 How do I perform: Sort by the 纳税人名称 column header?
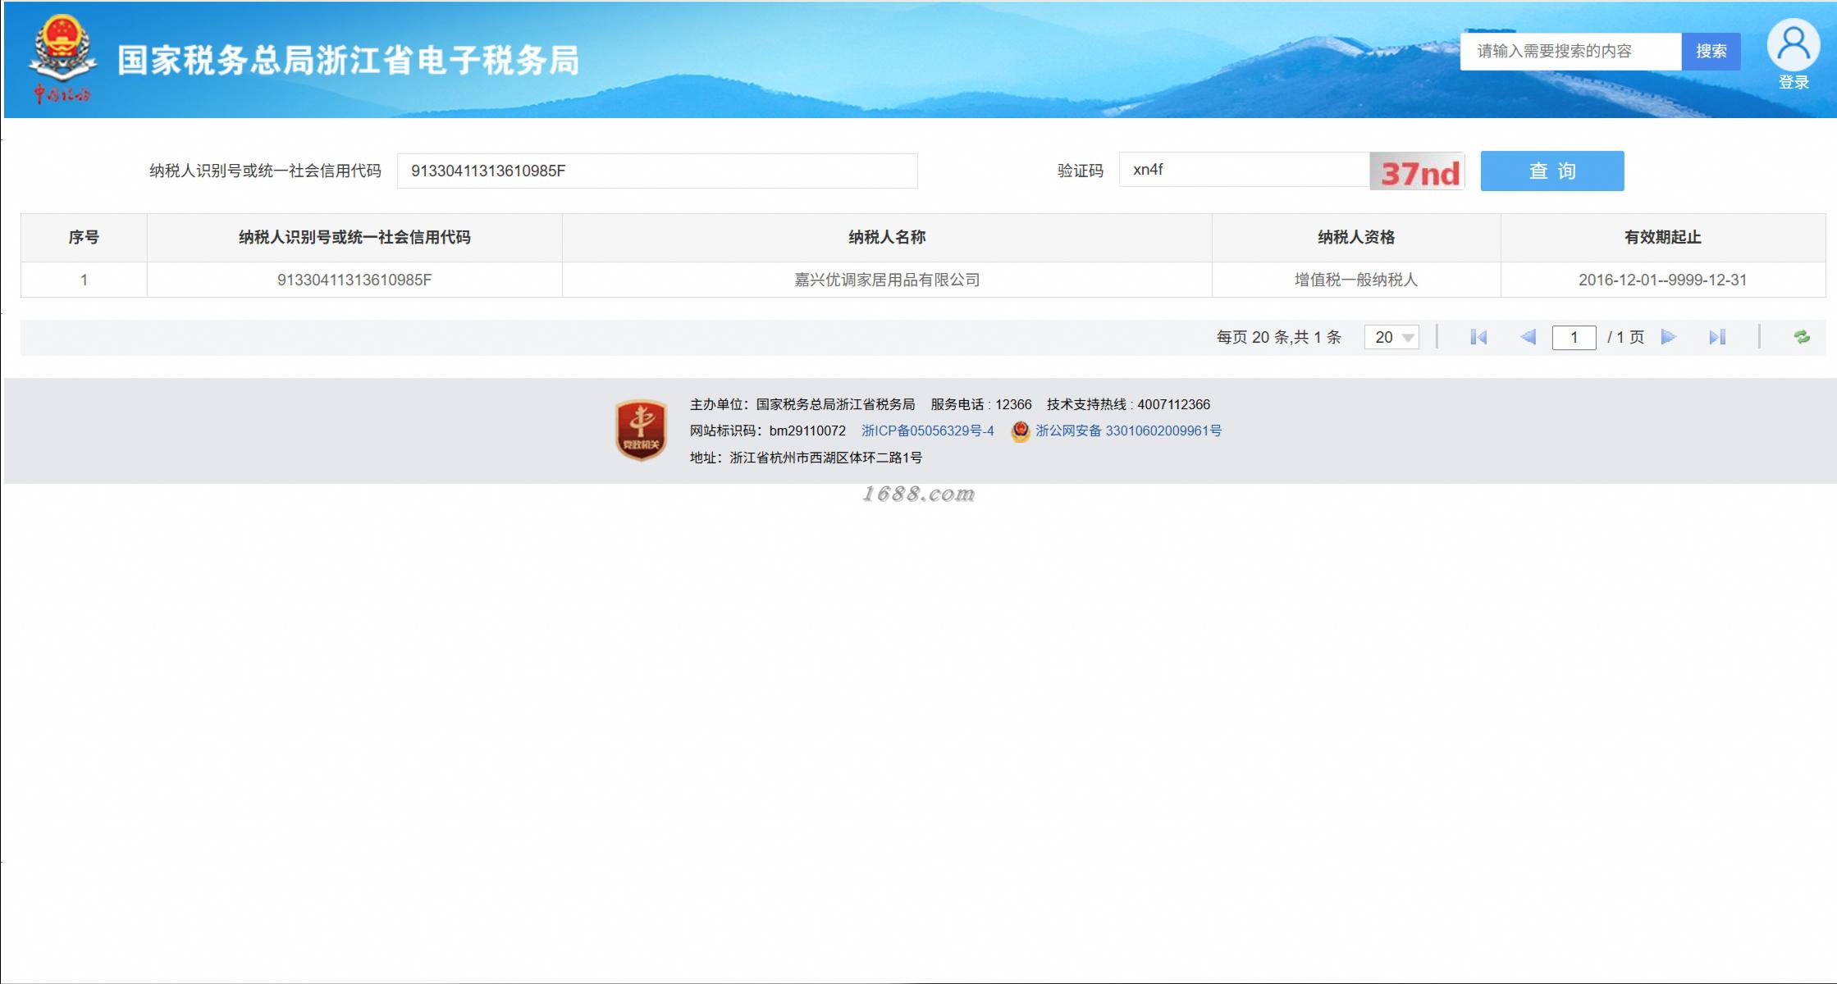pos(887,237)
